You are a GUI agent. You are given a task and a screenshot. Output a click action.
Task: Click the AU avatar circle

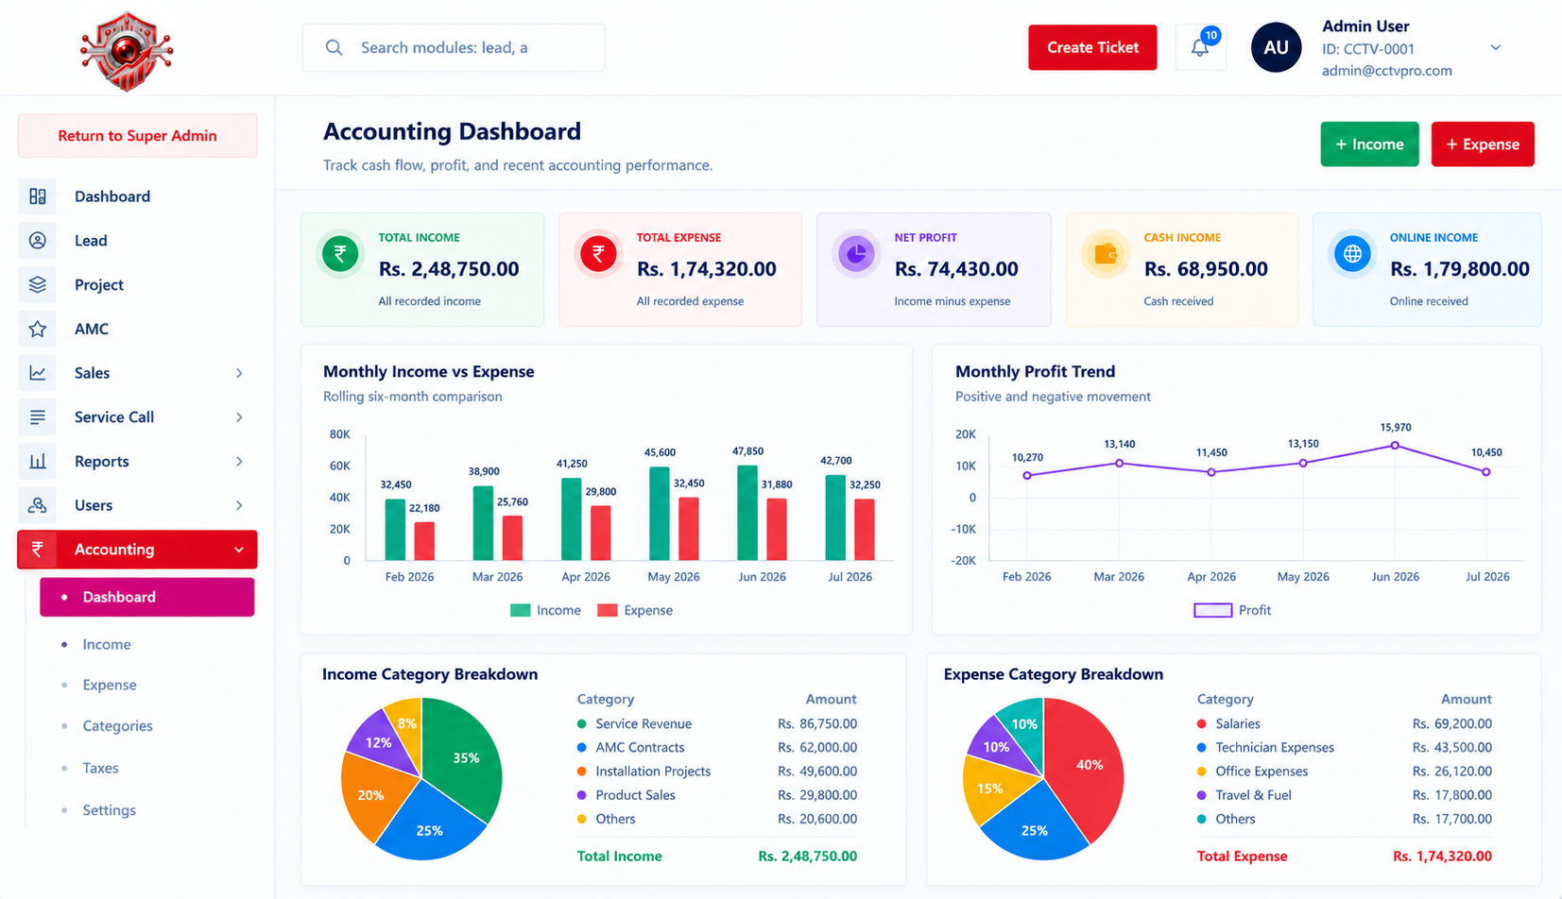[x=1276, y=47]
